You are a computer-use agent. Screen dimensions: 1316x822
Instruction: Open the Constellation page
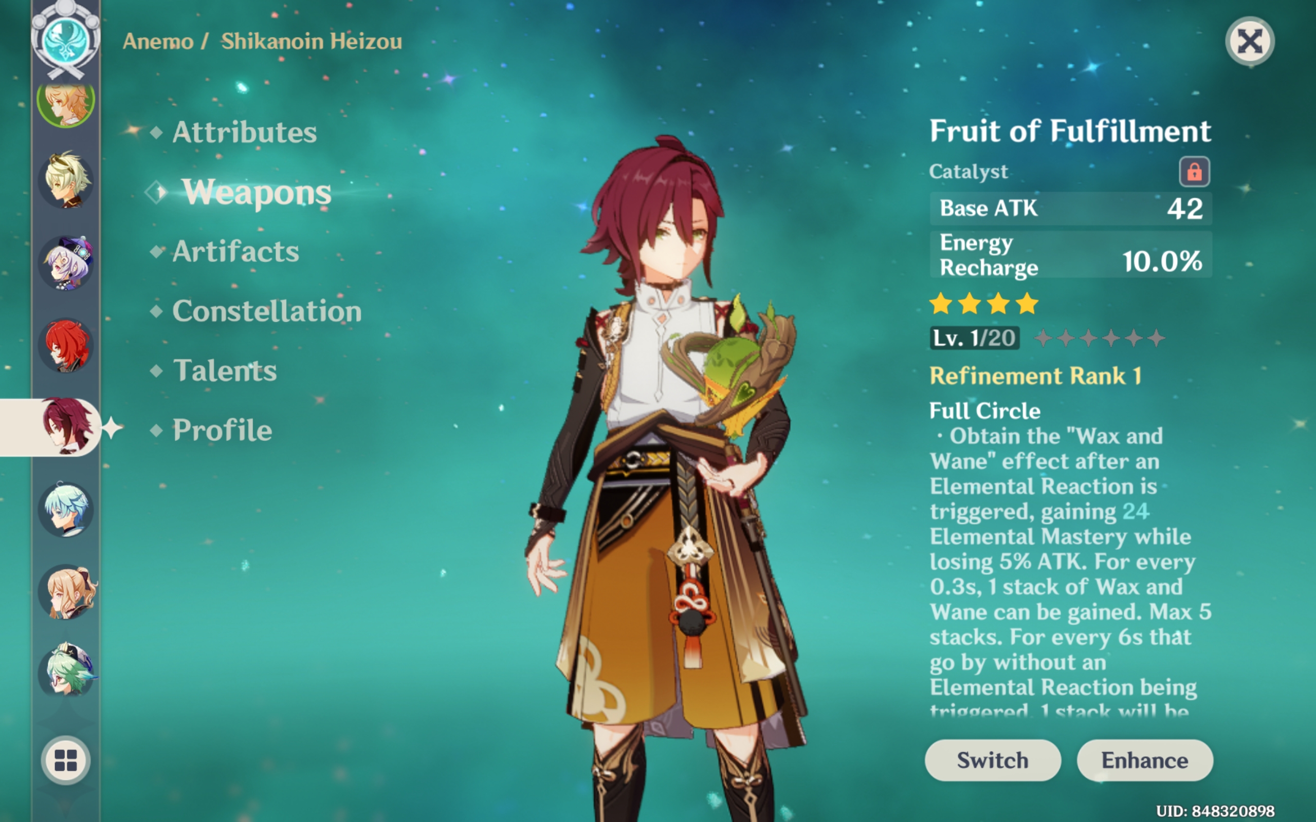coord(266,311)
